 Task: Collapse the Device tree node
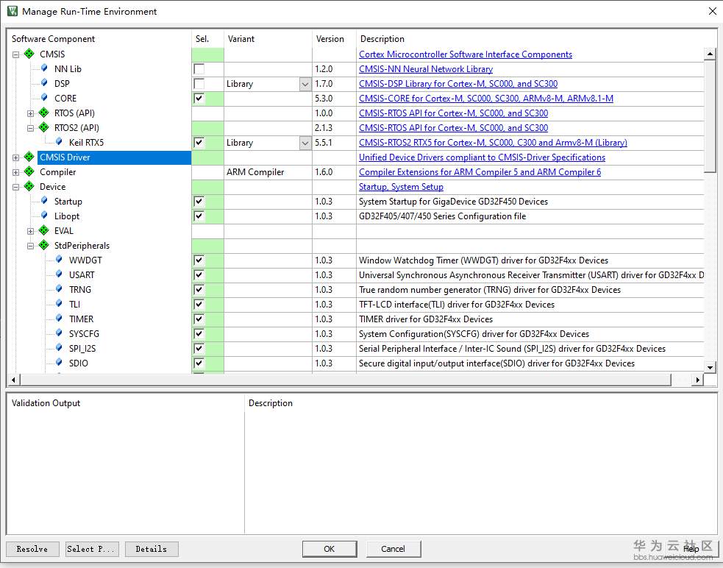click(15, 187)
